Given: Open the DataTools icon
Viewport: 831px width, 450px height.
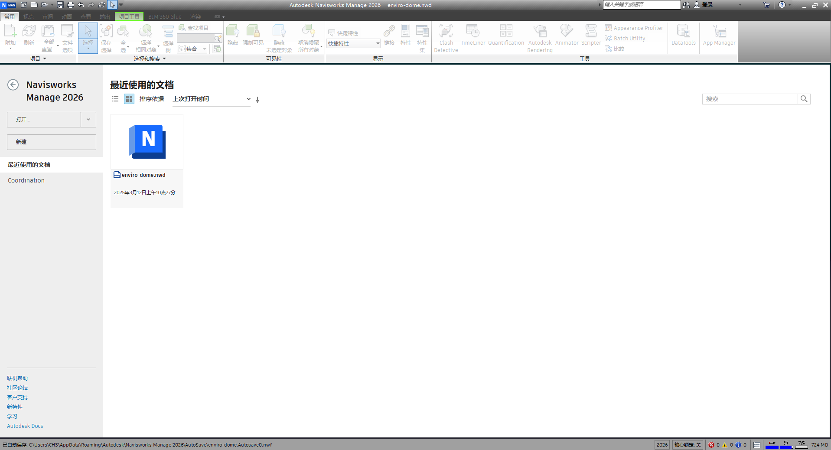Looking at the screenshot, I should (x=684, y=35).
